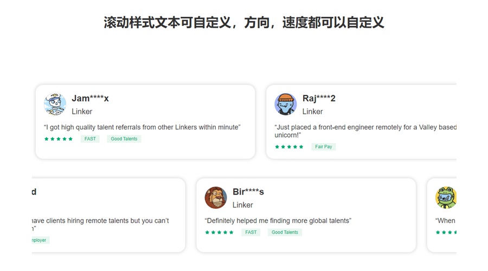
Task: Open the Bir****s username
Action: [248, 191]
